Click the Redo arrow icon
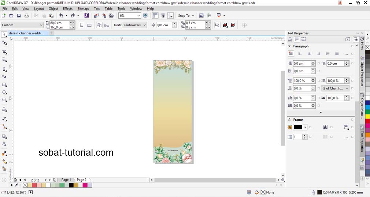370x197 pixels. [73, 16]
